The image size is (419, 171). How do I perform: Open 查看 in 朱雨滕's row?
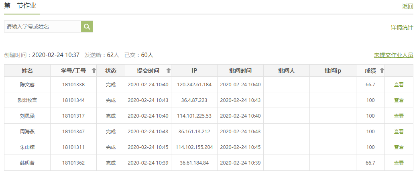(399, 147)
